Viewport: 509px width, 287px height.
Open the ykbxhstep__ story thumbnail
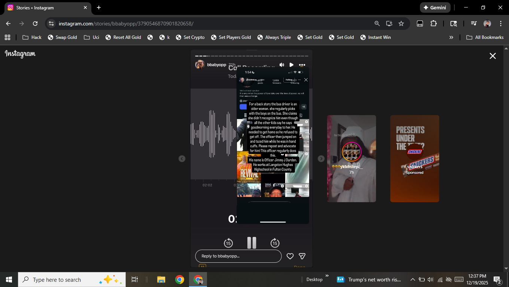[351, 158]
